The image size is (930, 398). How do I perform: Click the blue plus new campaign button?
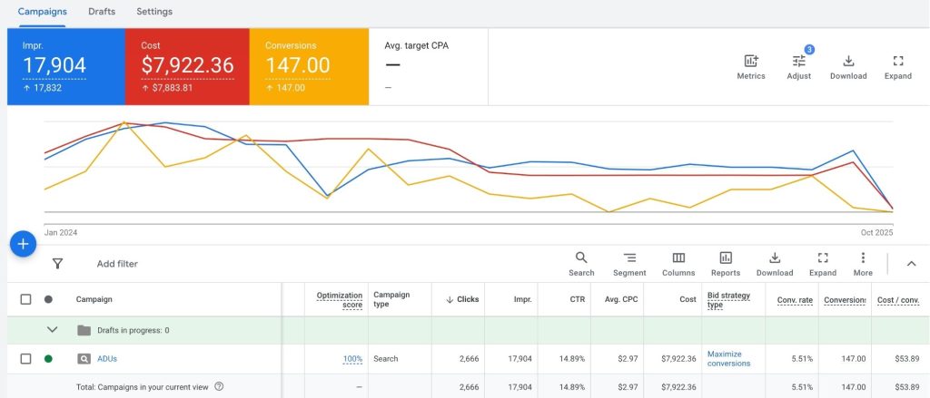[x=24, y=244]
